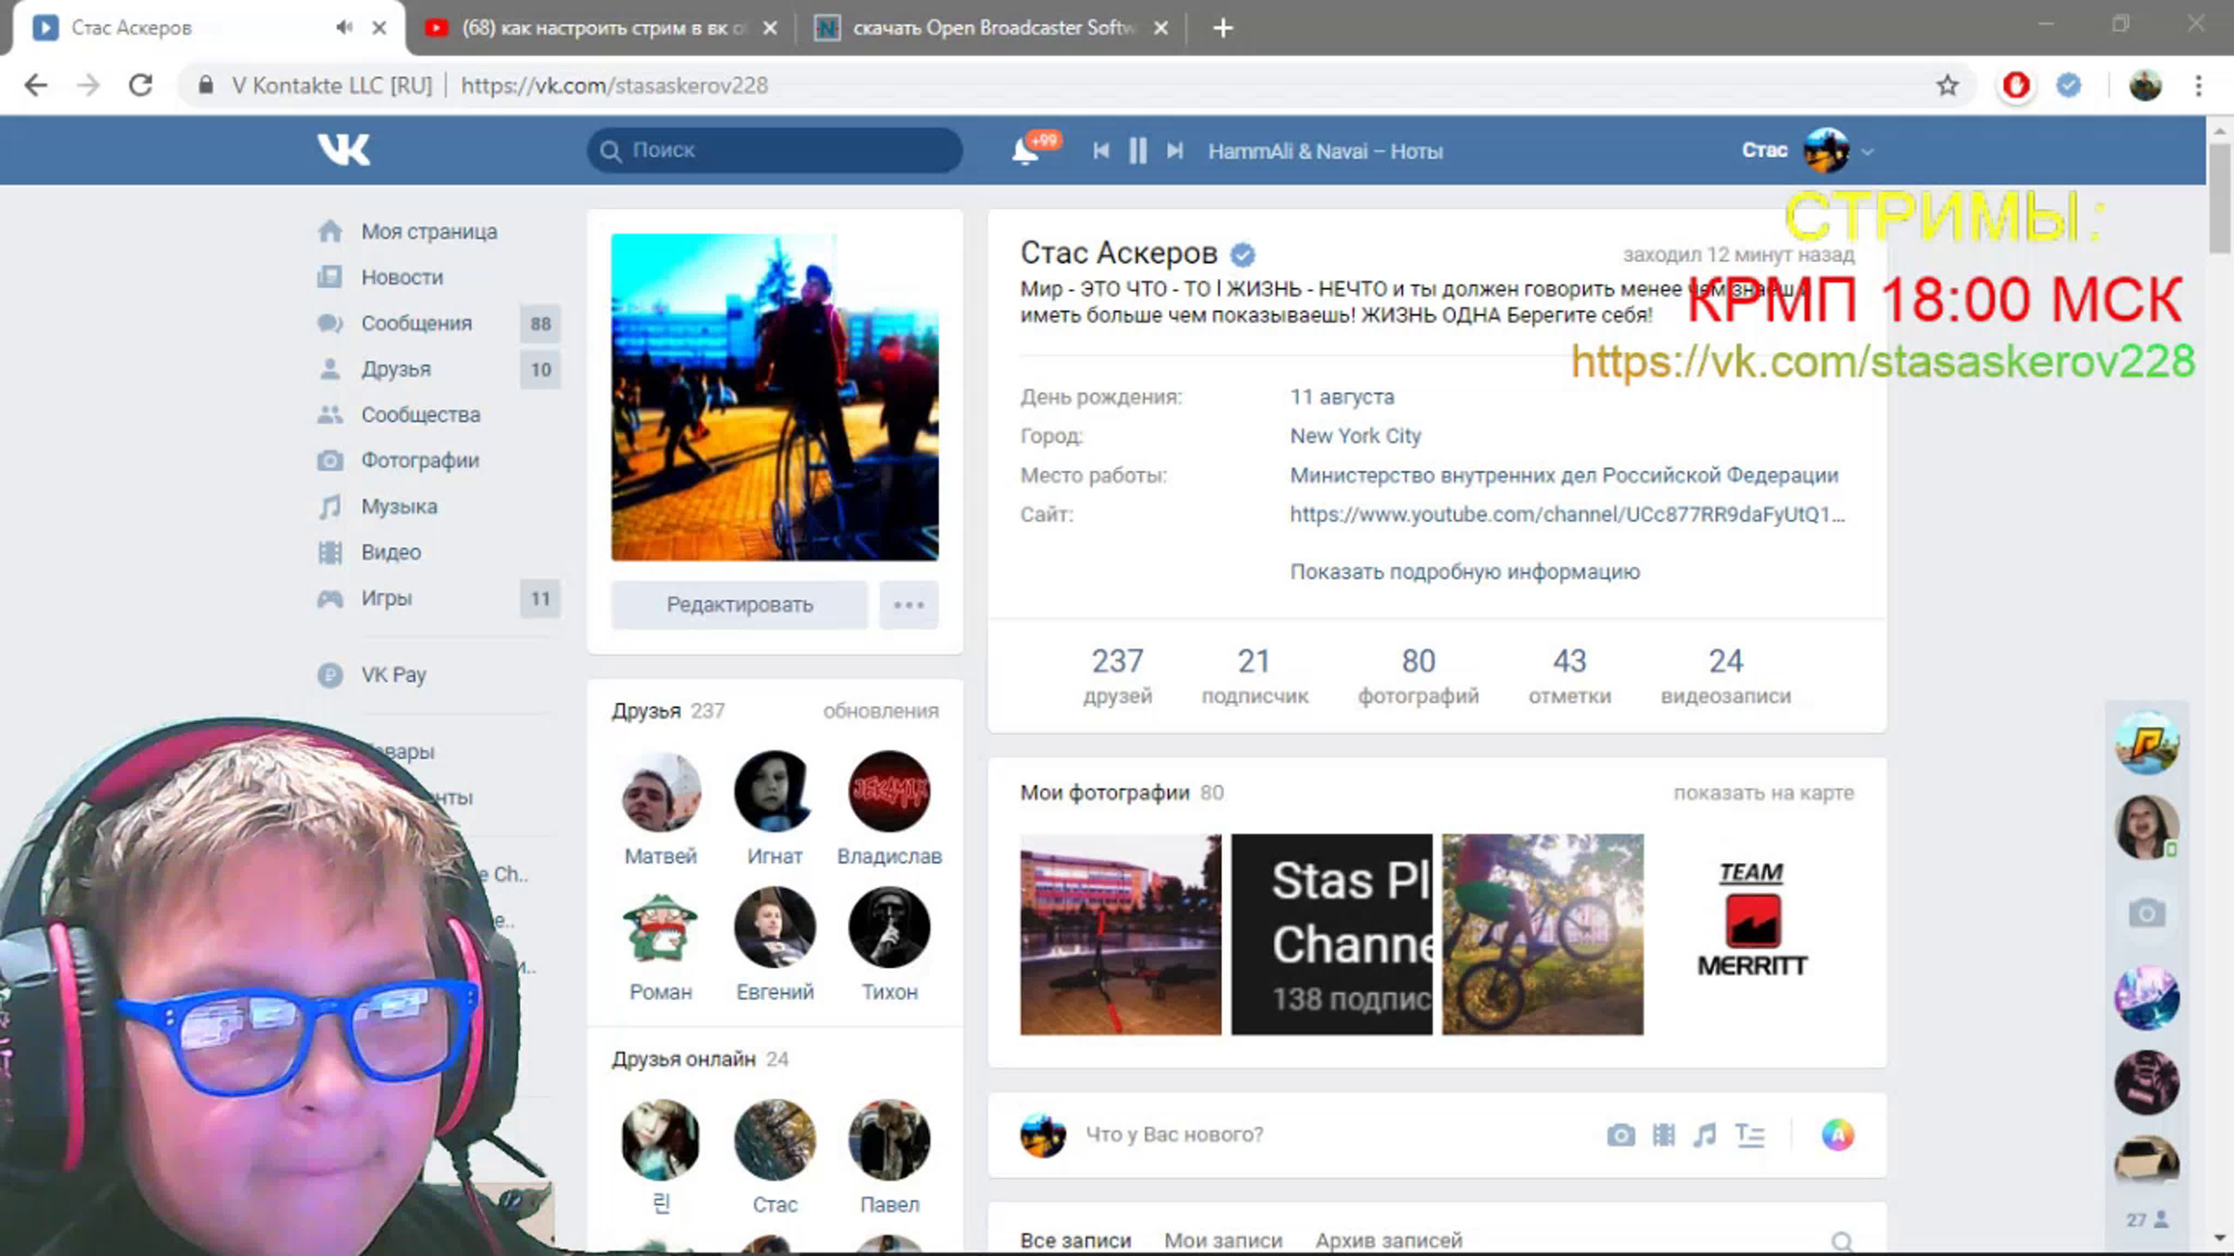Open friend Матвей's avatar
The image size is (2234, 1256).
pos(661,792)
